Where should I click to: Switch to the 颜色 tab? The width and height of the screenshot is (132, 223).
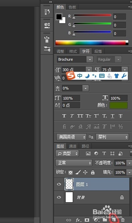(x=60, y=7)
